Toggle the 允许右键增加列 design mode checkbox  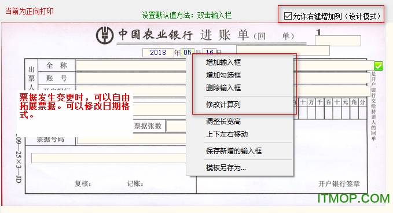pos(288,16)
